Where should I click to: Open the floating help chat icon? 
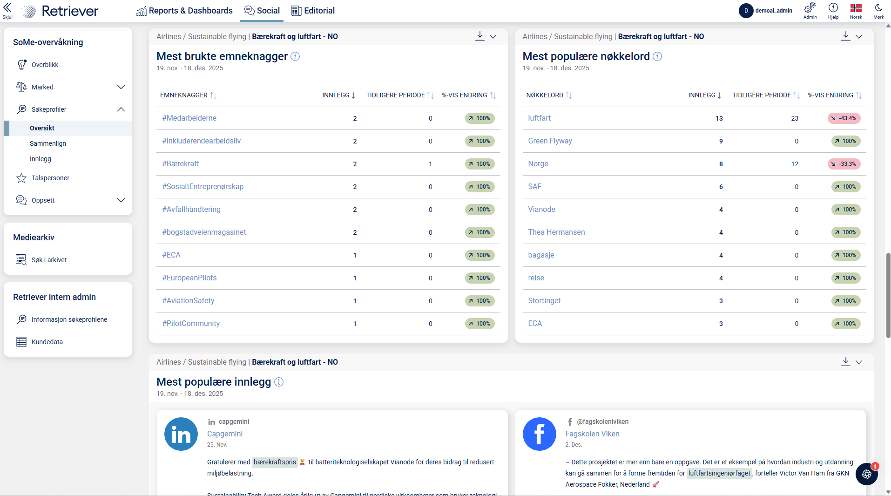point(866,474)
